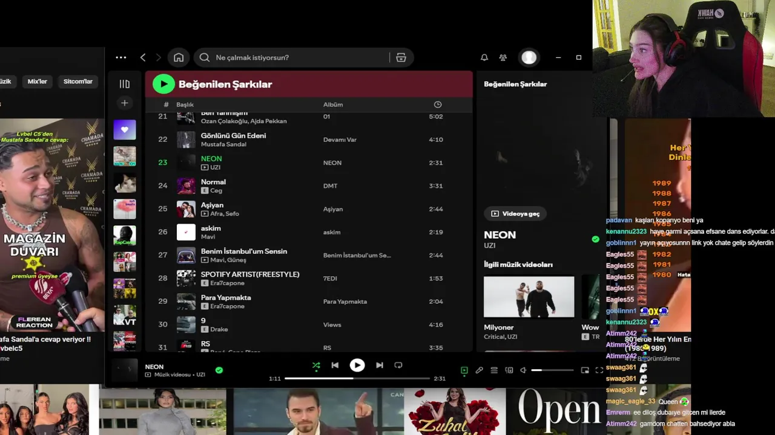Open lyrics microphone icon
This screenshot has width=775, height=435.
(x=480, y=370)
